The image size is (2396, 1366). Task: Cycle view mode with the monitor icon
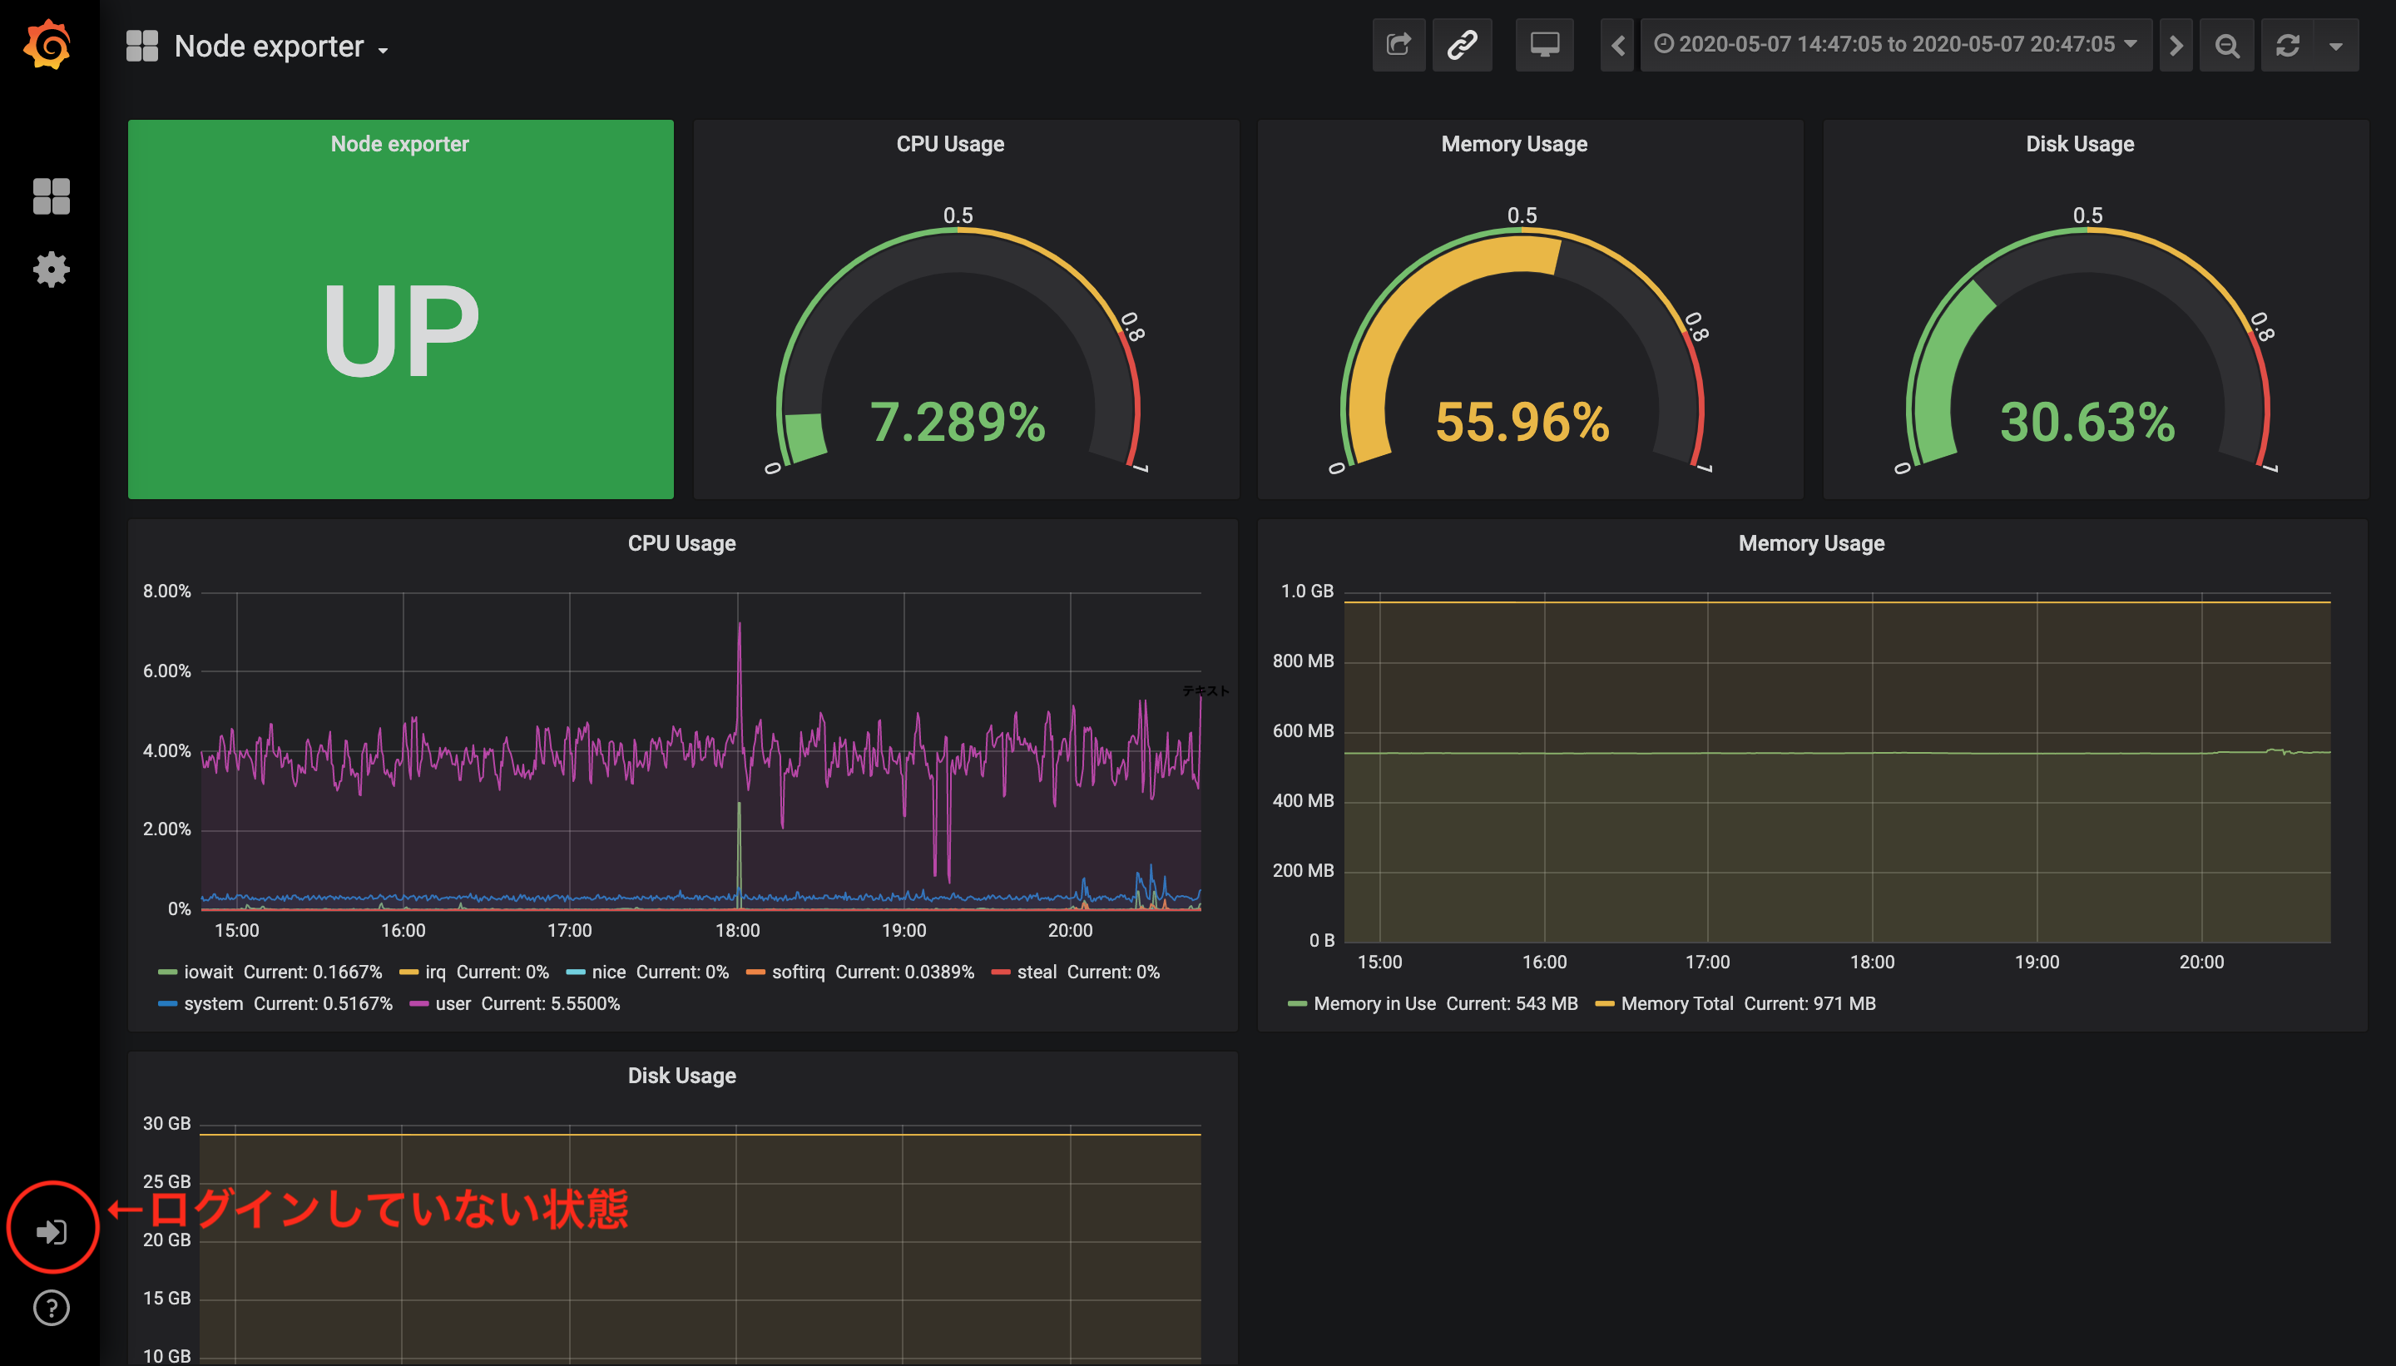tap(1544, 45)
